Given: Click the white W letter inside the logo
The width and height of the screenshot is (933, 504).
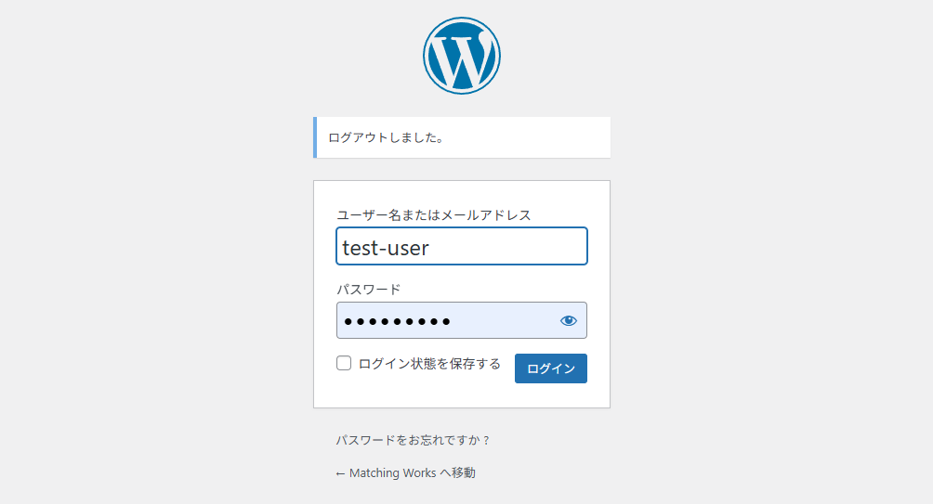Looking at the screenshot, I should click(462, 58).
